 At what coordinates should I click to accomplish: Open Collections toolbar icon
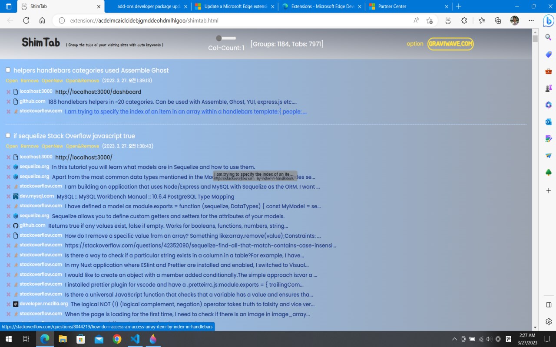[498, 20]
